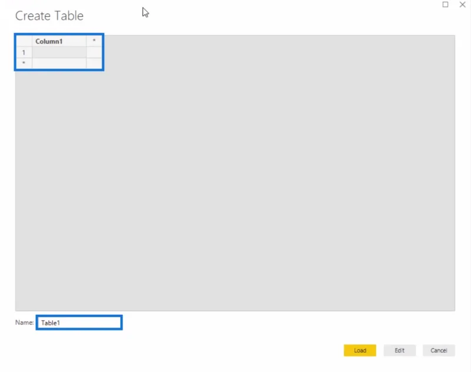Image resolution: width=471 pixels, height=372 pixels.
Task: Click the new-row cell beneath Column1
Action: pos(59,63)
